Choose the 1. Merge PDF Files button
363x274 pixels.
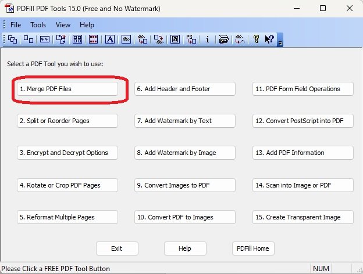click(67, 89)
